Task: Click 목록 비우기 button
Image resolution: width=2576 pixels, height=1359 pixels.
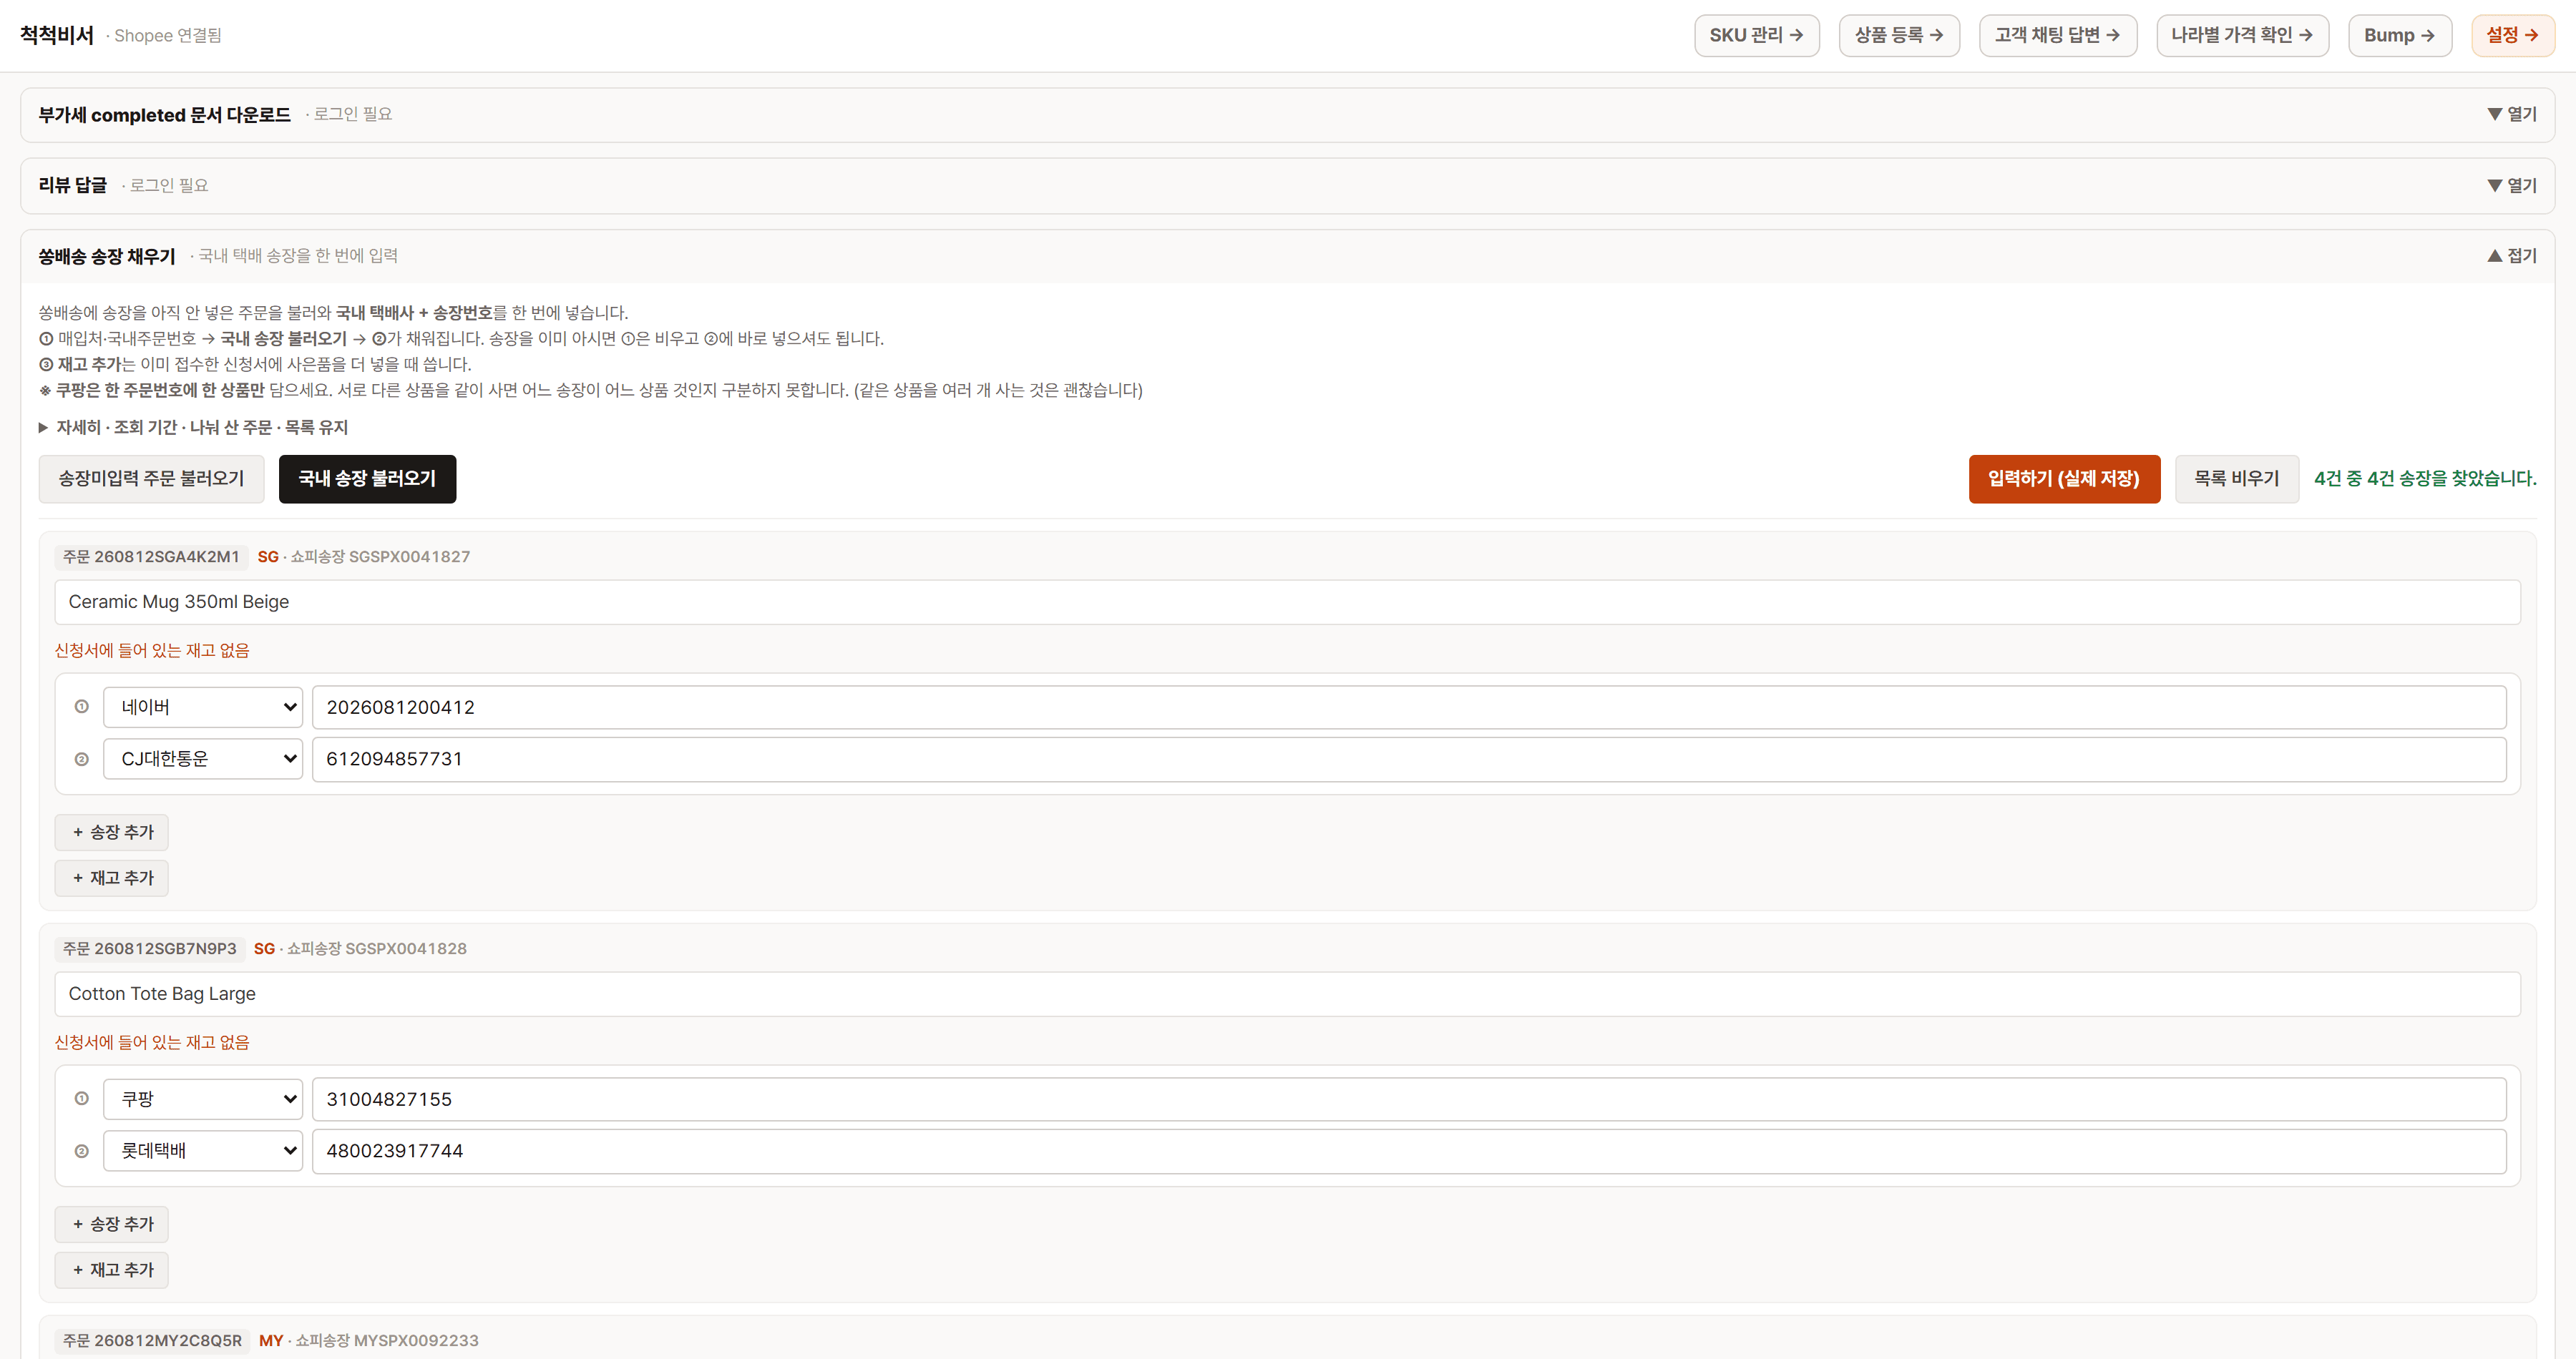Action: coord(2236,479)
